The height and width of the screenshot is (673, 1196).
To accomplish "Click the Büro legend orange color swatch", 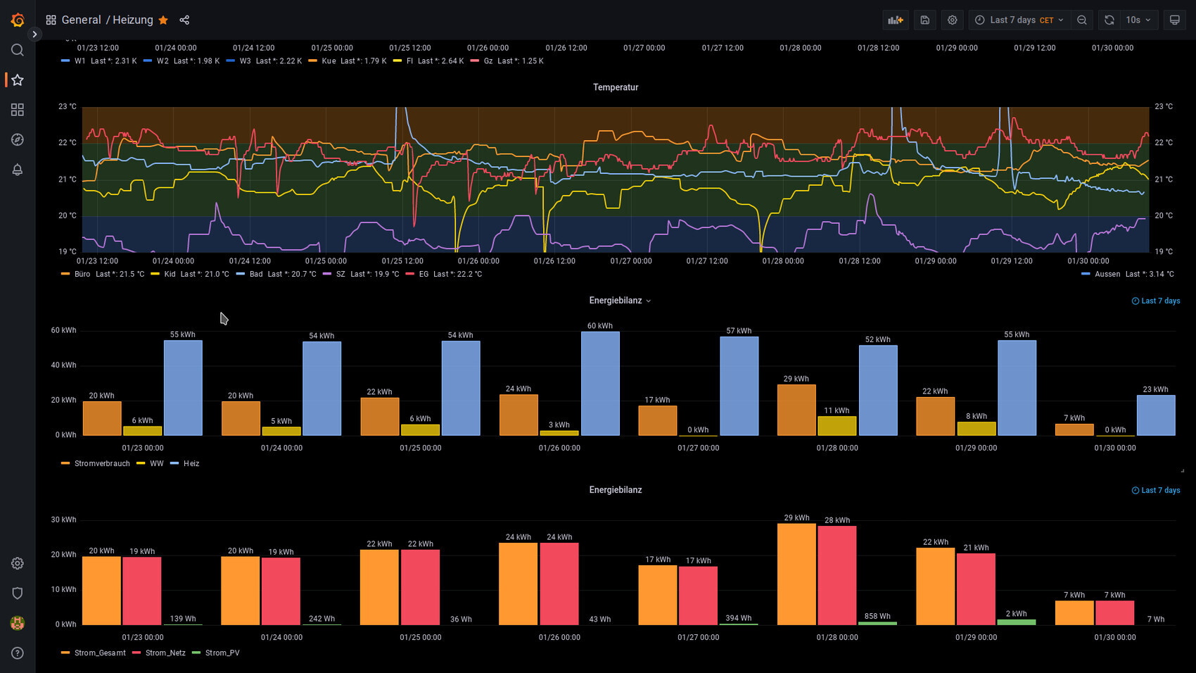I will pos(65,275).
